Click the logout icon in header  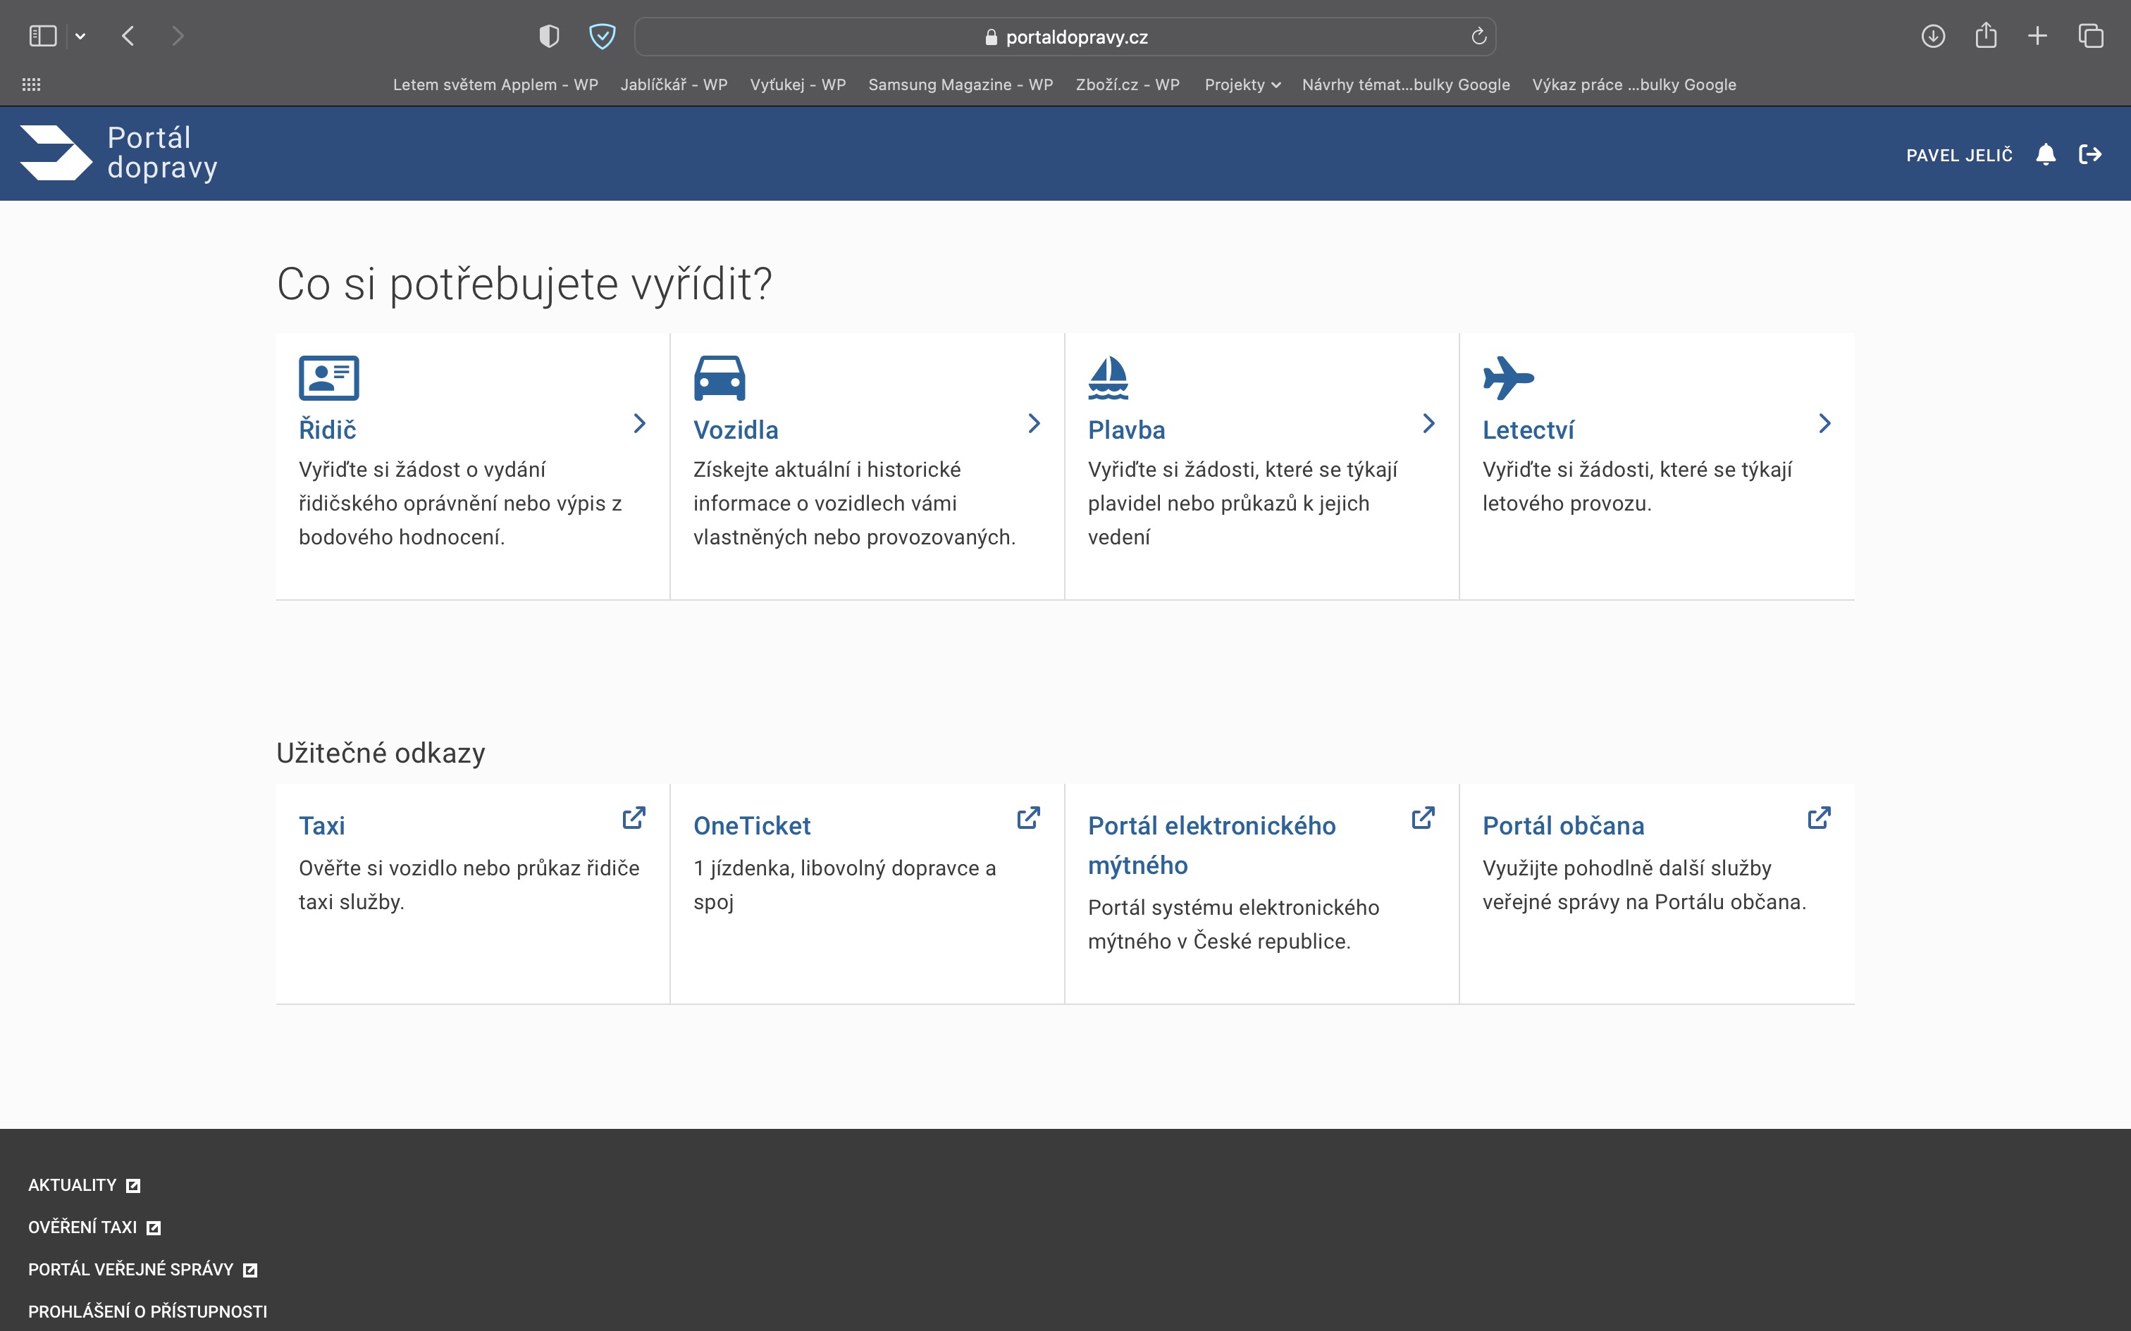pos(2091,155)
